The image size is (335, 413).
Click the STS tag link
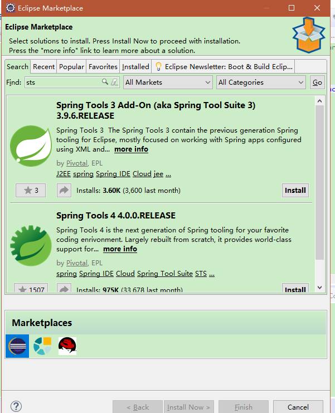pos(201,274)
